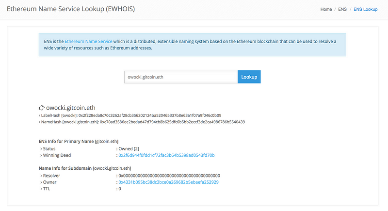Click the pointing hand icon beside owocki.gitcoin.eth
The width and height of the screenshot is (388, 211).
(42, 108)
